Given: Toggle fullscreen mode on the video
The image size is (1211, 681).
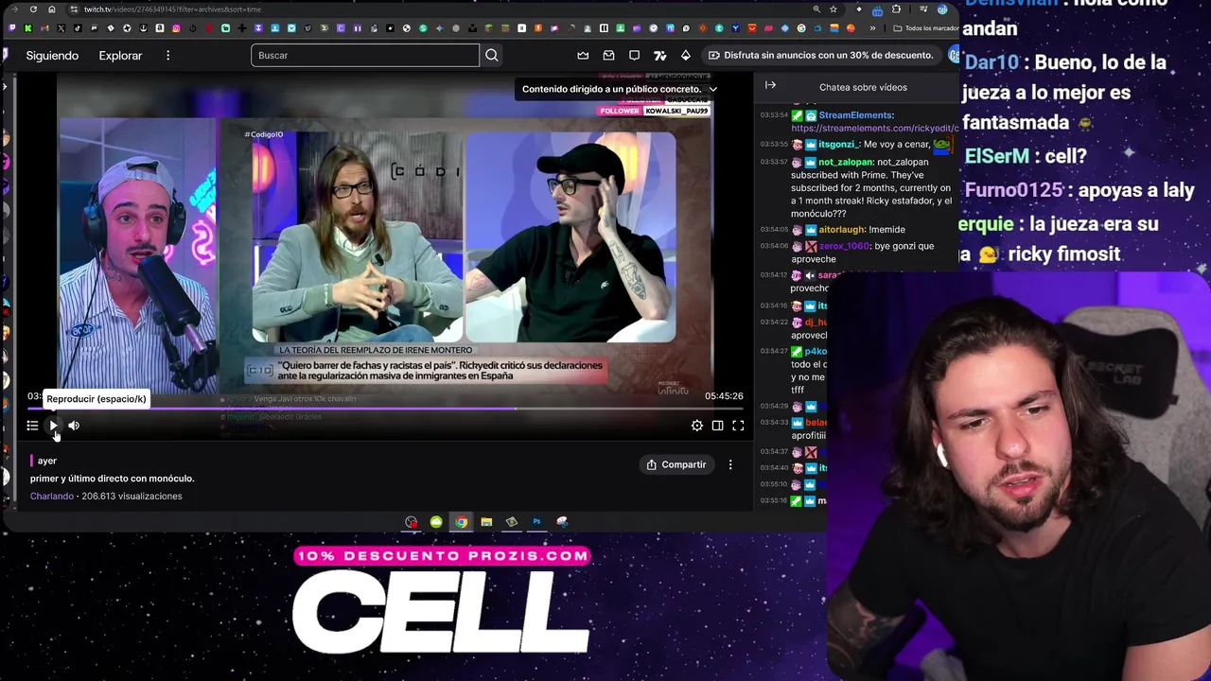Looking at the screenshot, I should pos(738,426).
